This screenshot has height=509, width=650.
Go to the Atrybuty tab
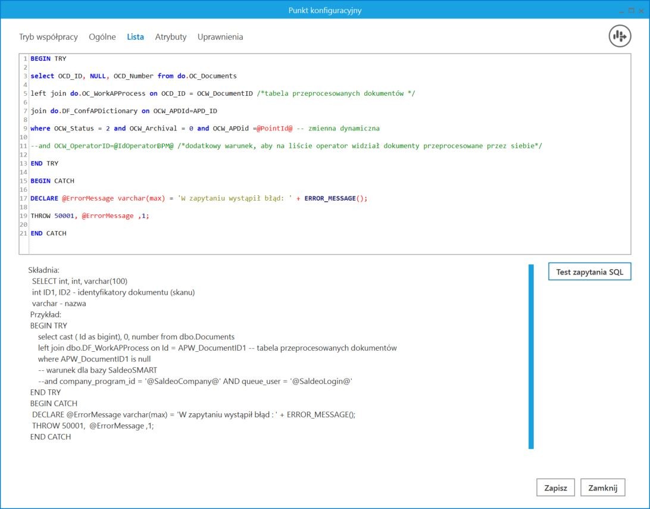(x=171, y=37)
